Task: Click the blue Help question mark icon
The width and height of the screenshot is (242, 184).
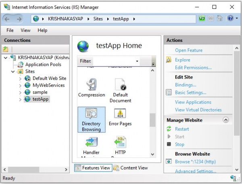Action: (230, 19)
